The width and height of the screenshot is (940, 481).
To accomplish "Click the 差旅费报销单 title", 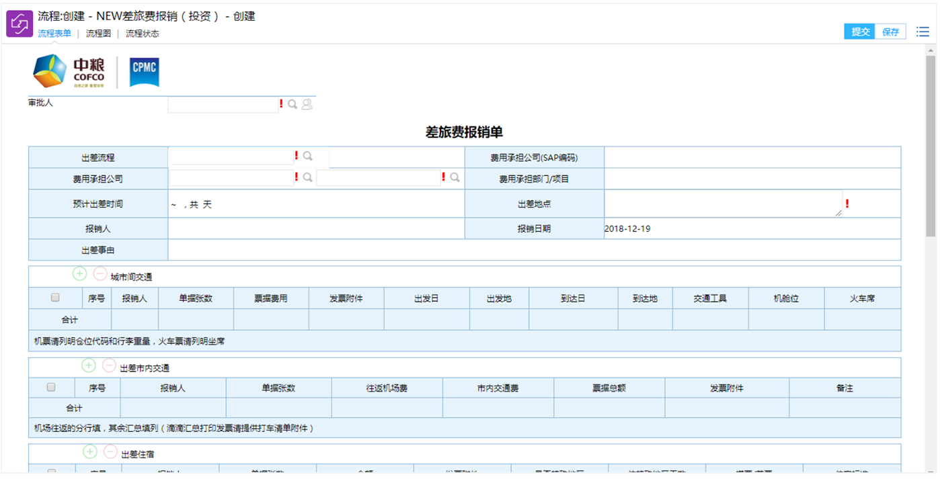I will [465, 132].
